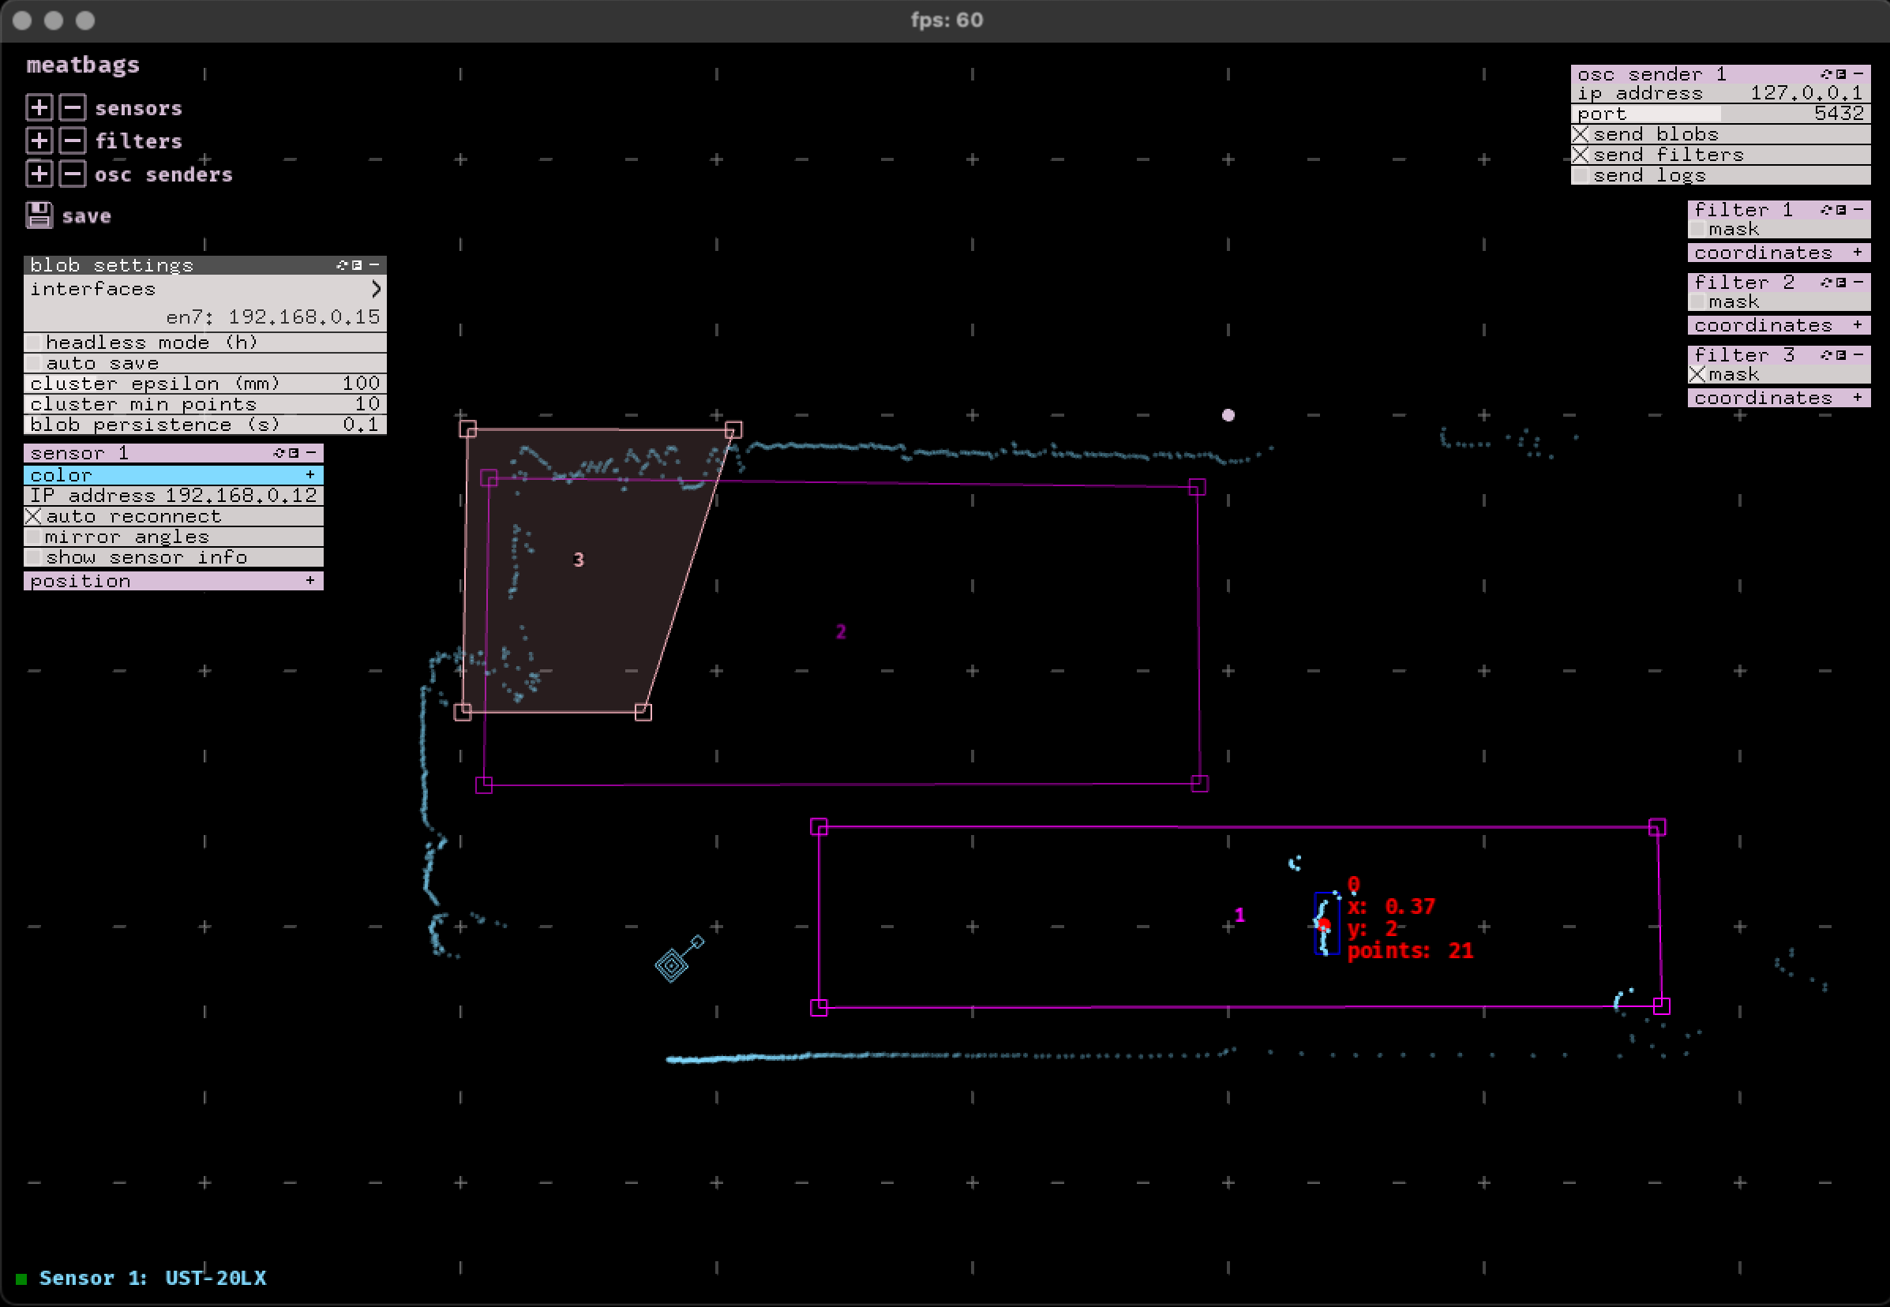
Task: Click load icon in sensor 1 header
Action: pos(279,453)
